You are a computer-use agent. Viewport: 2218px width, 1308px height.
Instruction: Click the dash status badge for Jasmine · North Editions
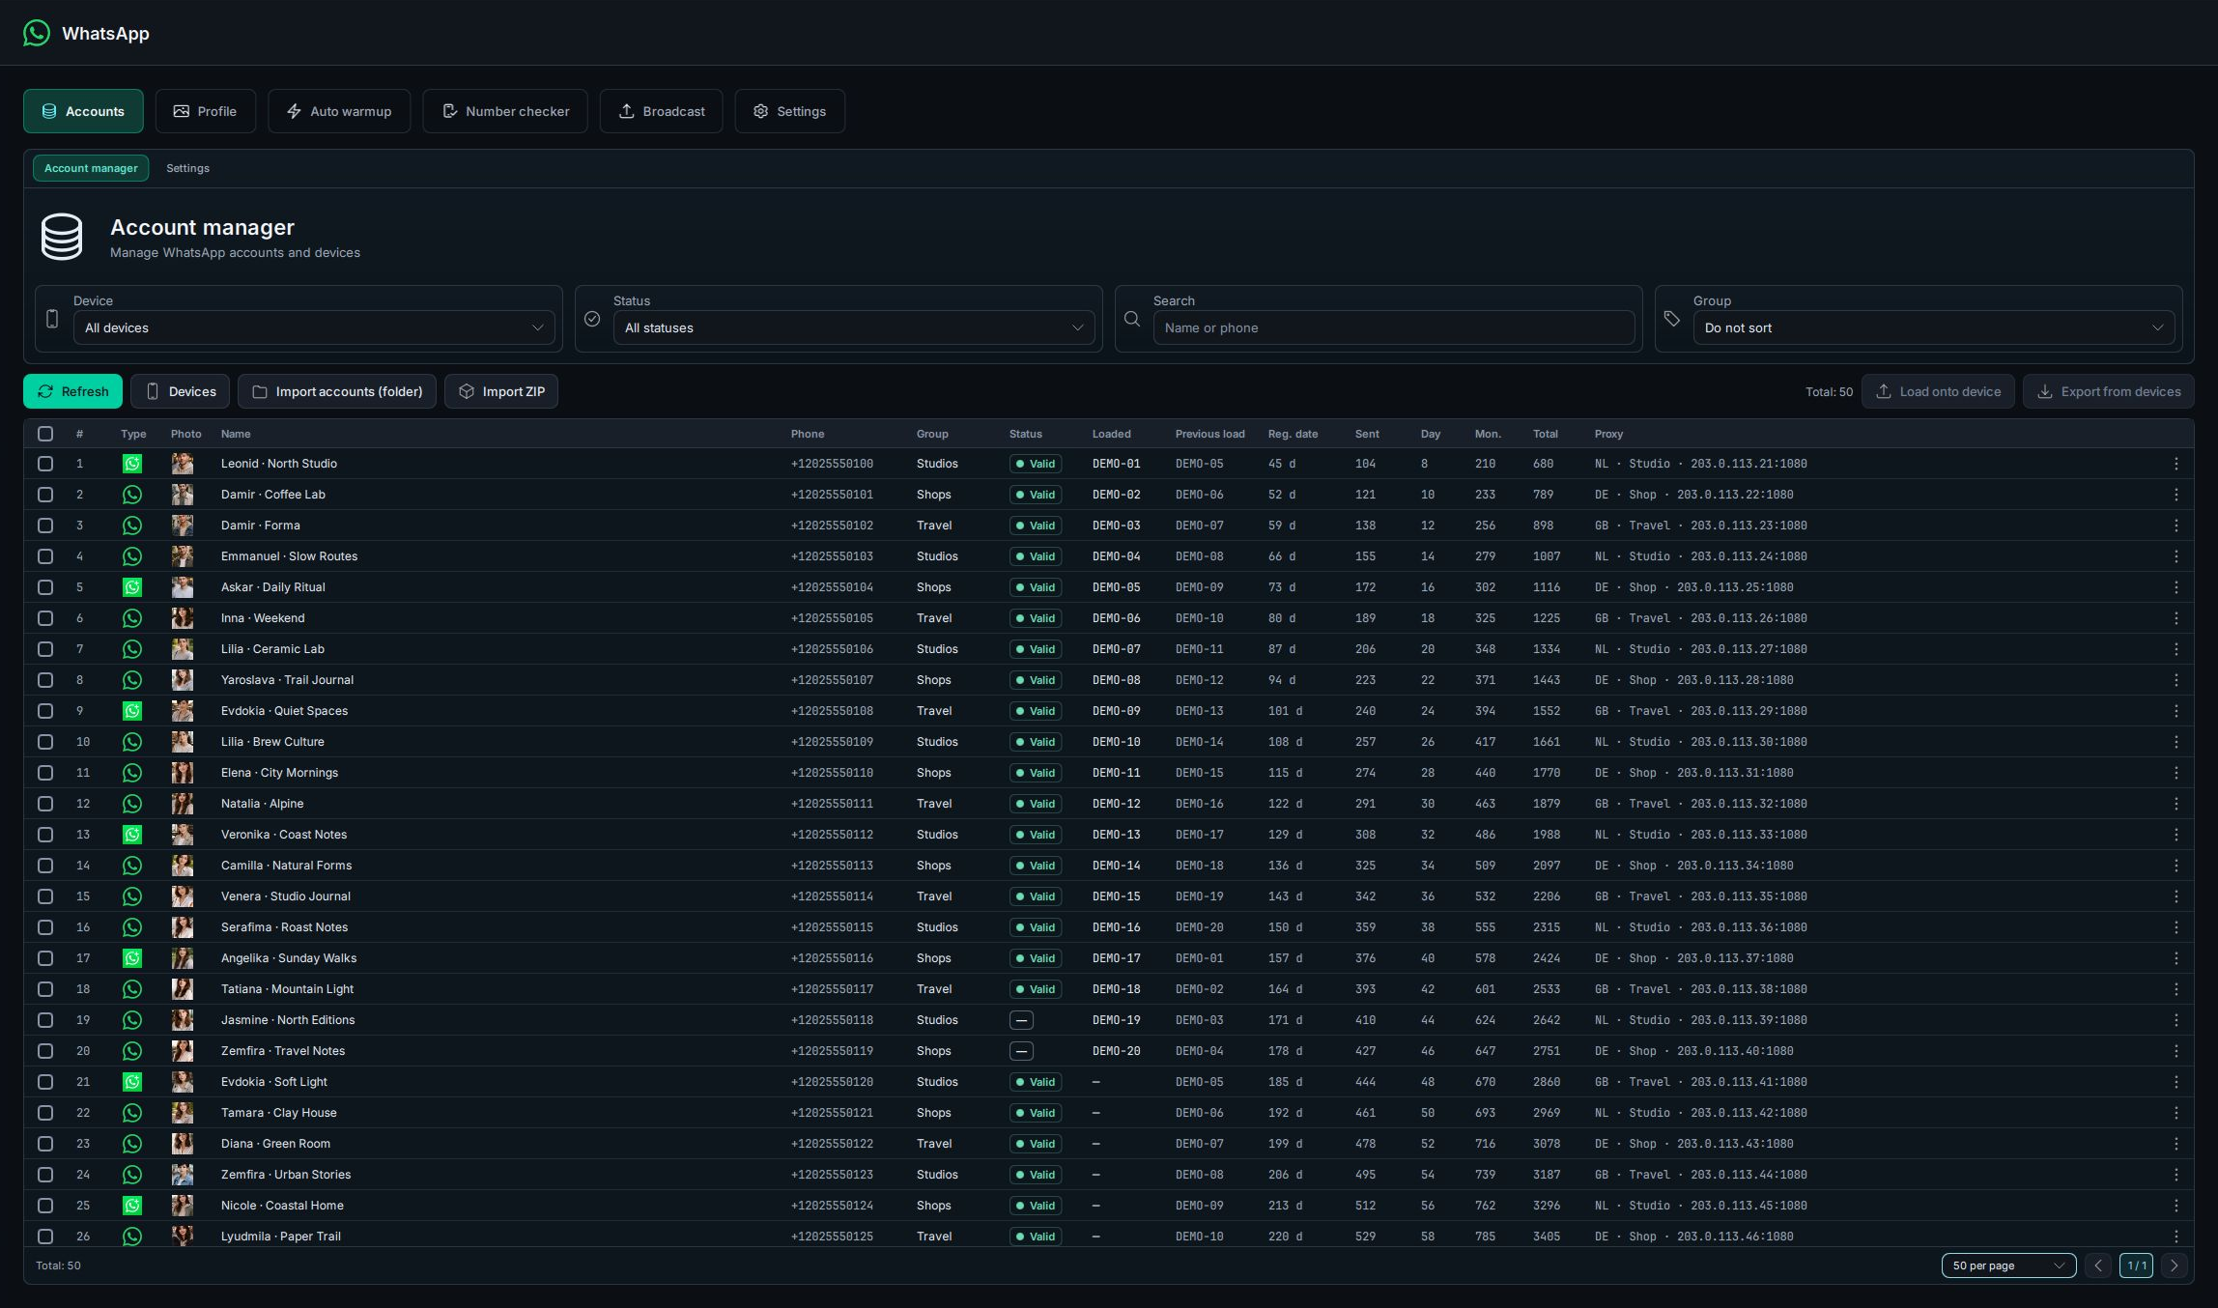(1021, 1020)
